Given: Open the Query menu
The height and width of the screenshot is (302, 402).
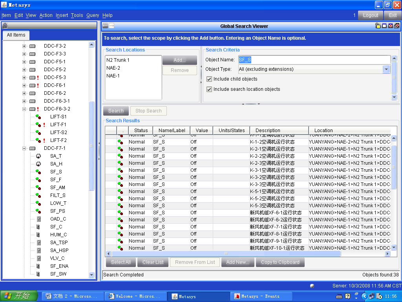Looking at the screenshot, I should coord(93,15).
